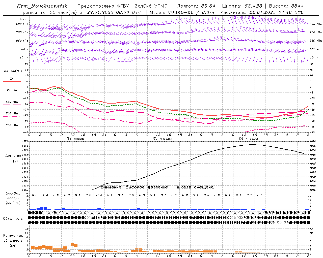Select the 'Долгота: 86.54' header field

click(x=196, y=6)
